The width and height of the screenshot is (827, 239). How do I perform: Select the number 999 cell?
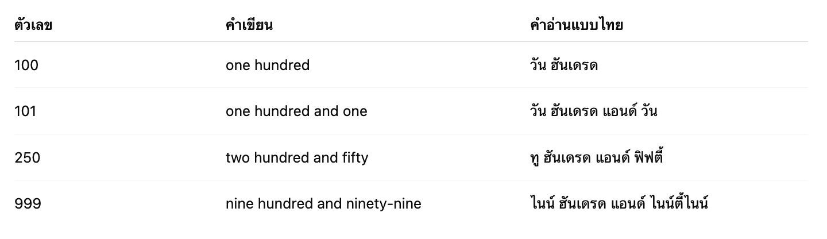click(28, 203)
